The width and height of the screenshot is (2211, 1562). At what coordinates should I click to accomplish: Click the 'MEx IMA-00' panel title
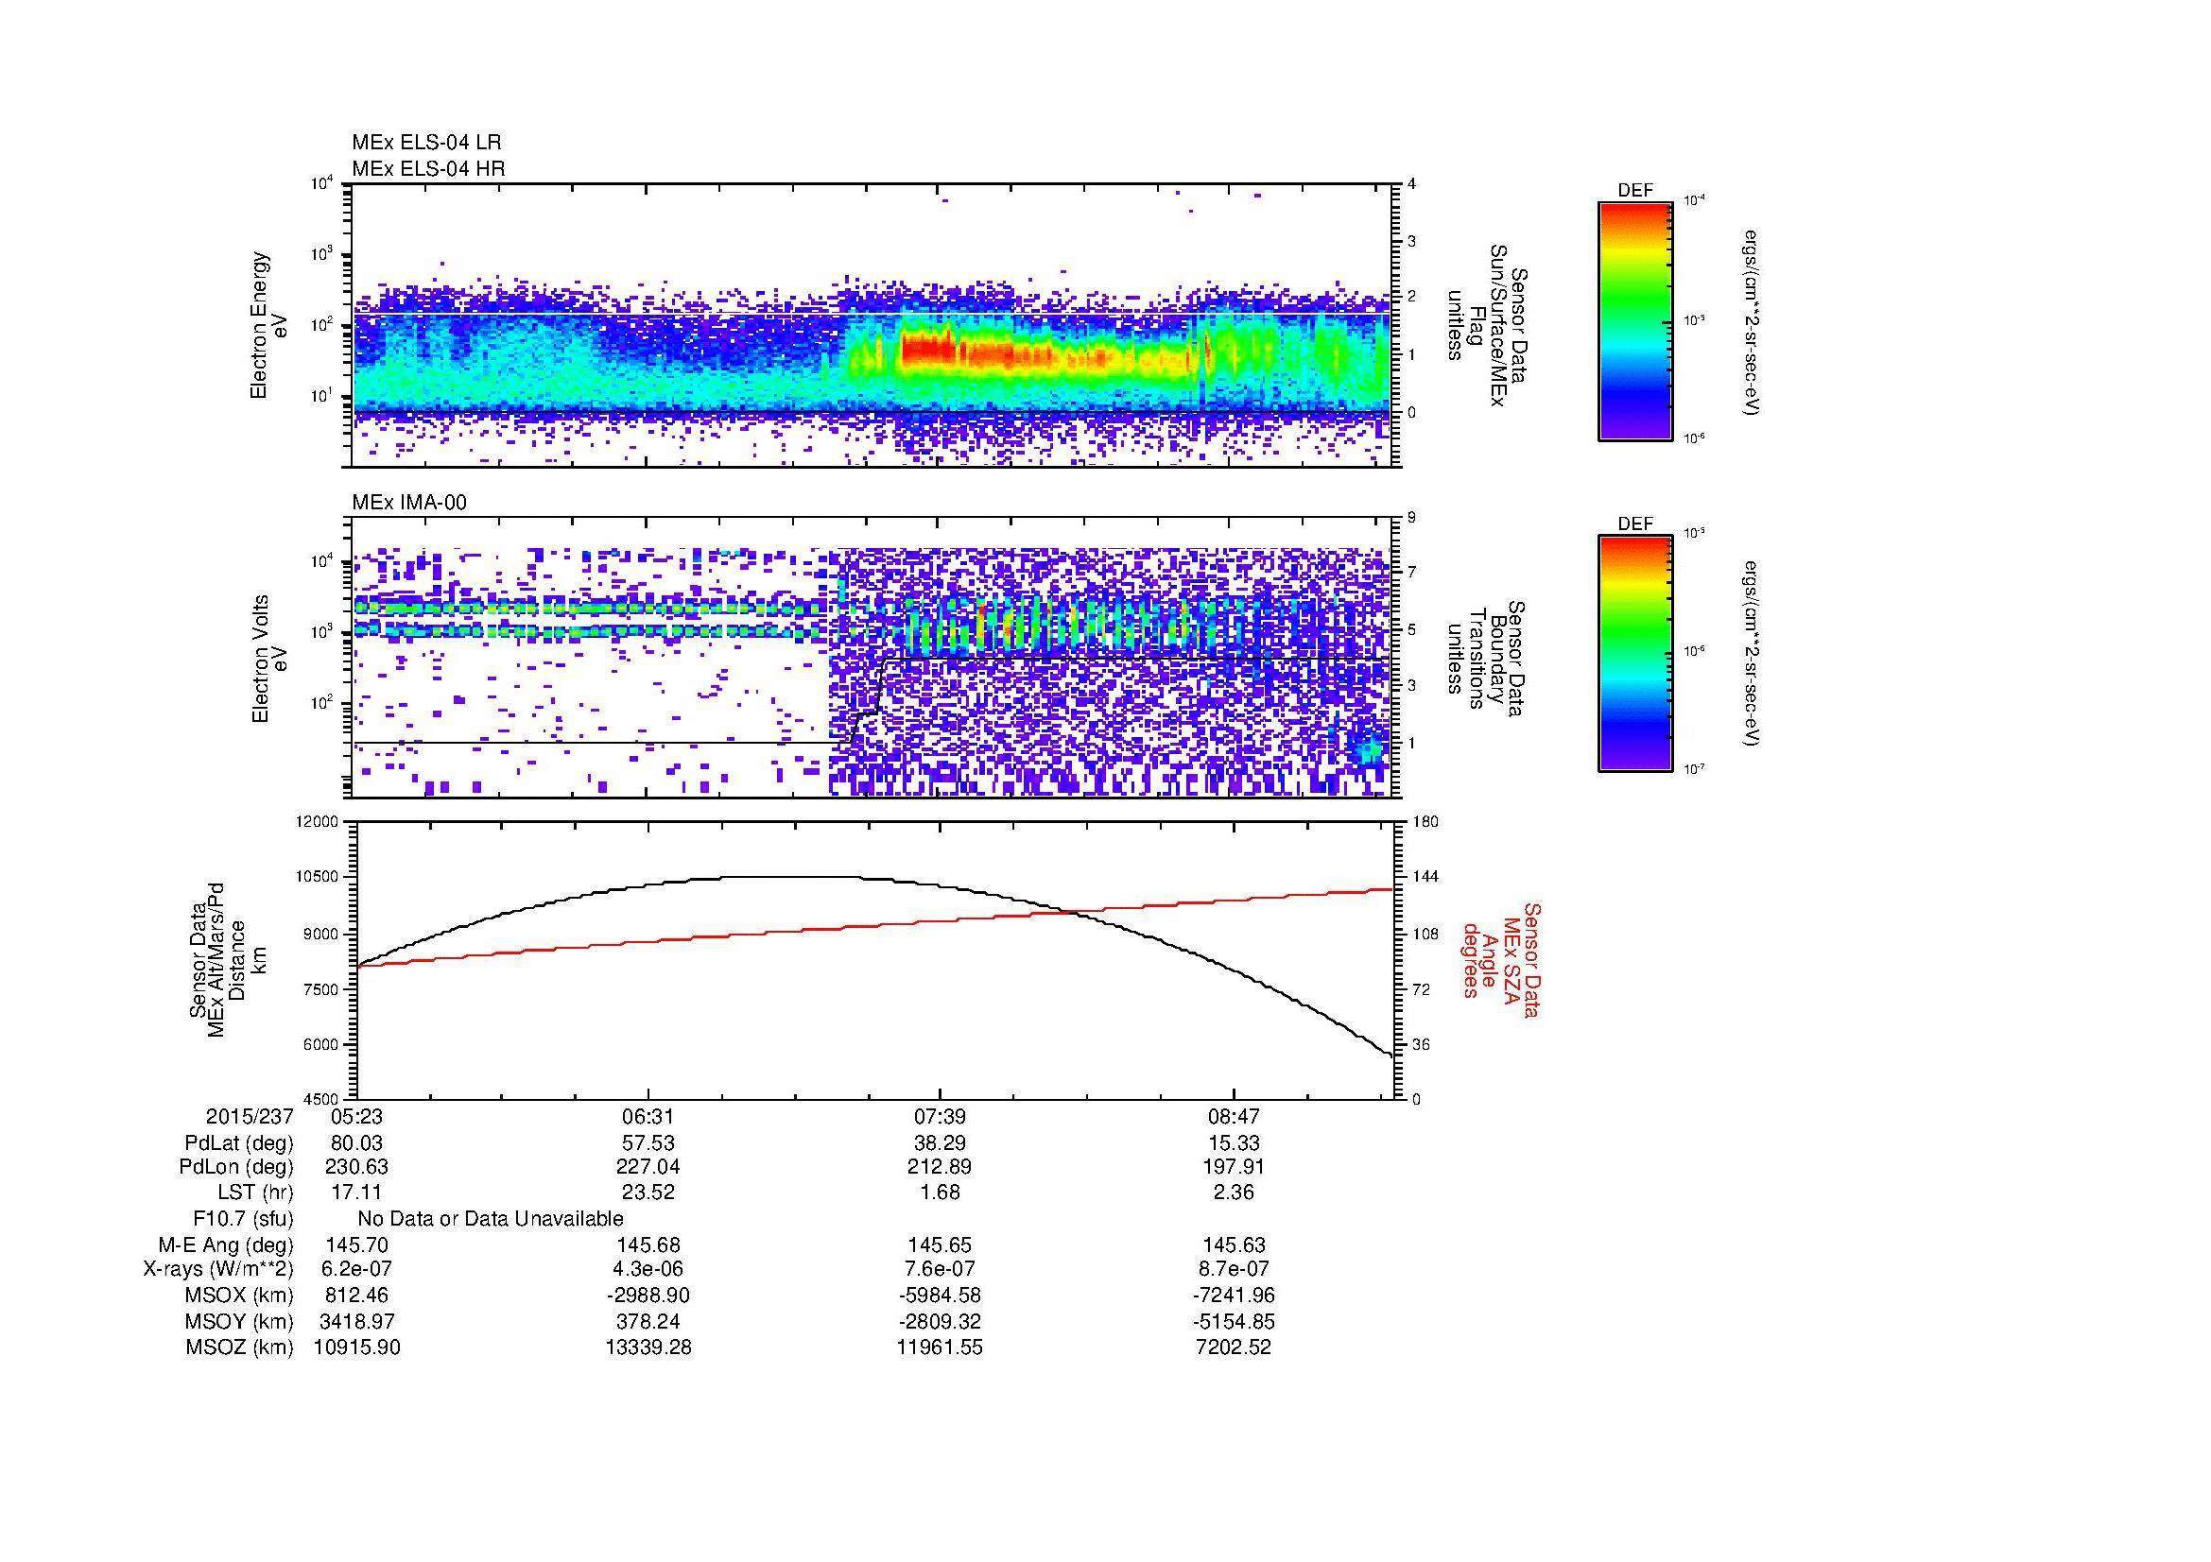point(409,503)
